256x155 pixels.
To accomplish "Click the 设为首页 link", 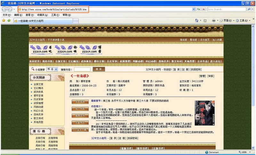I will [x=205, y=40].
